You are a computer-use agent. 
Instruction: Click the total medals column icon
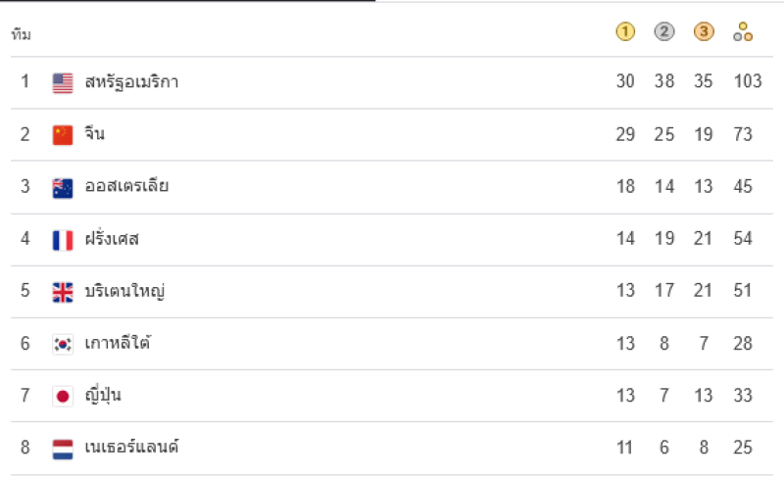coord(743,32)
